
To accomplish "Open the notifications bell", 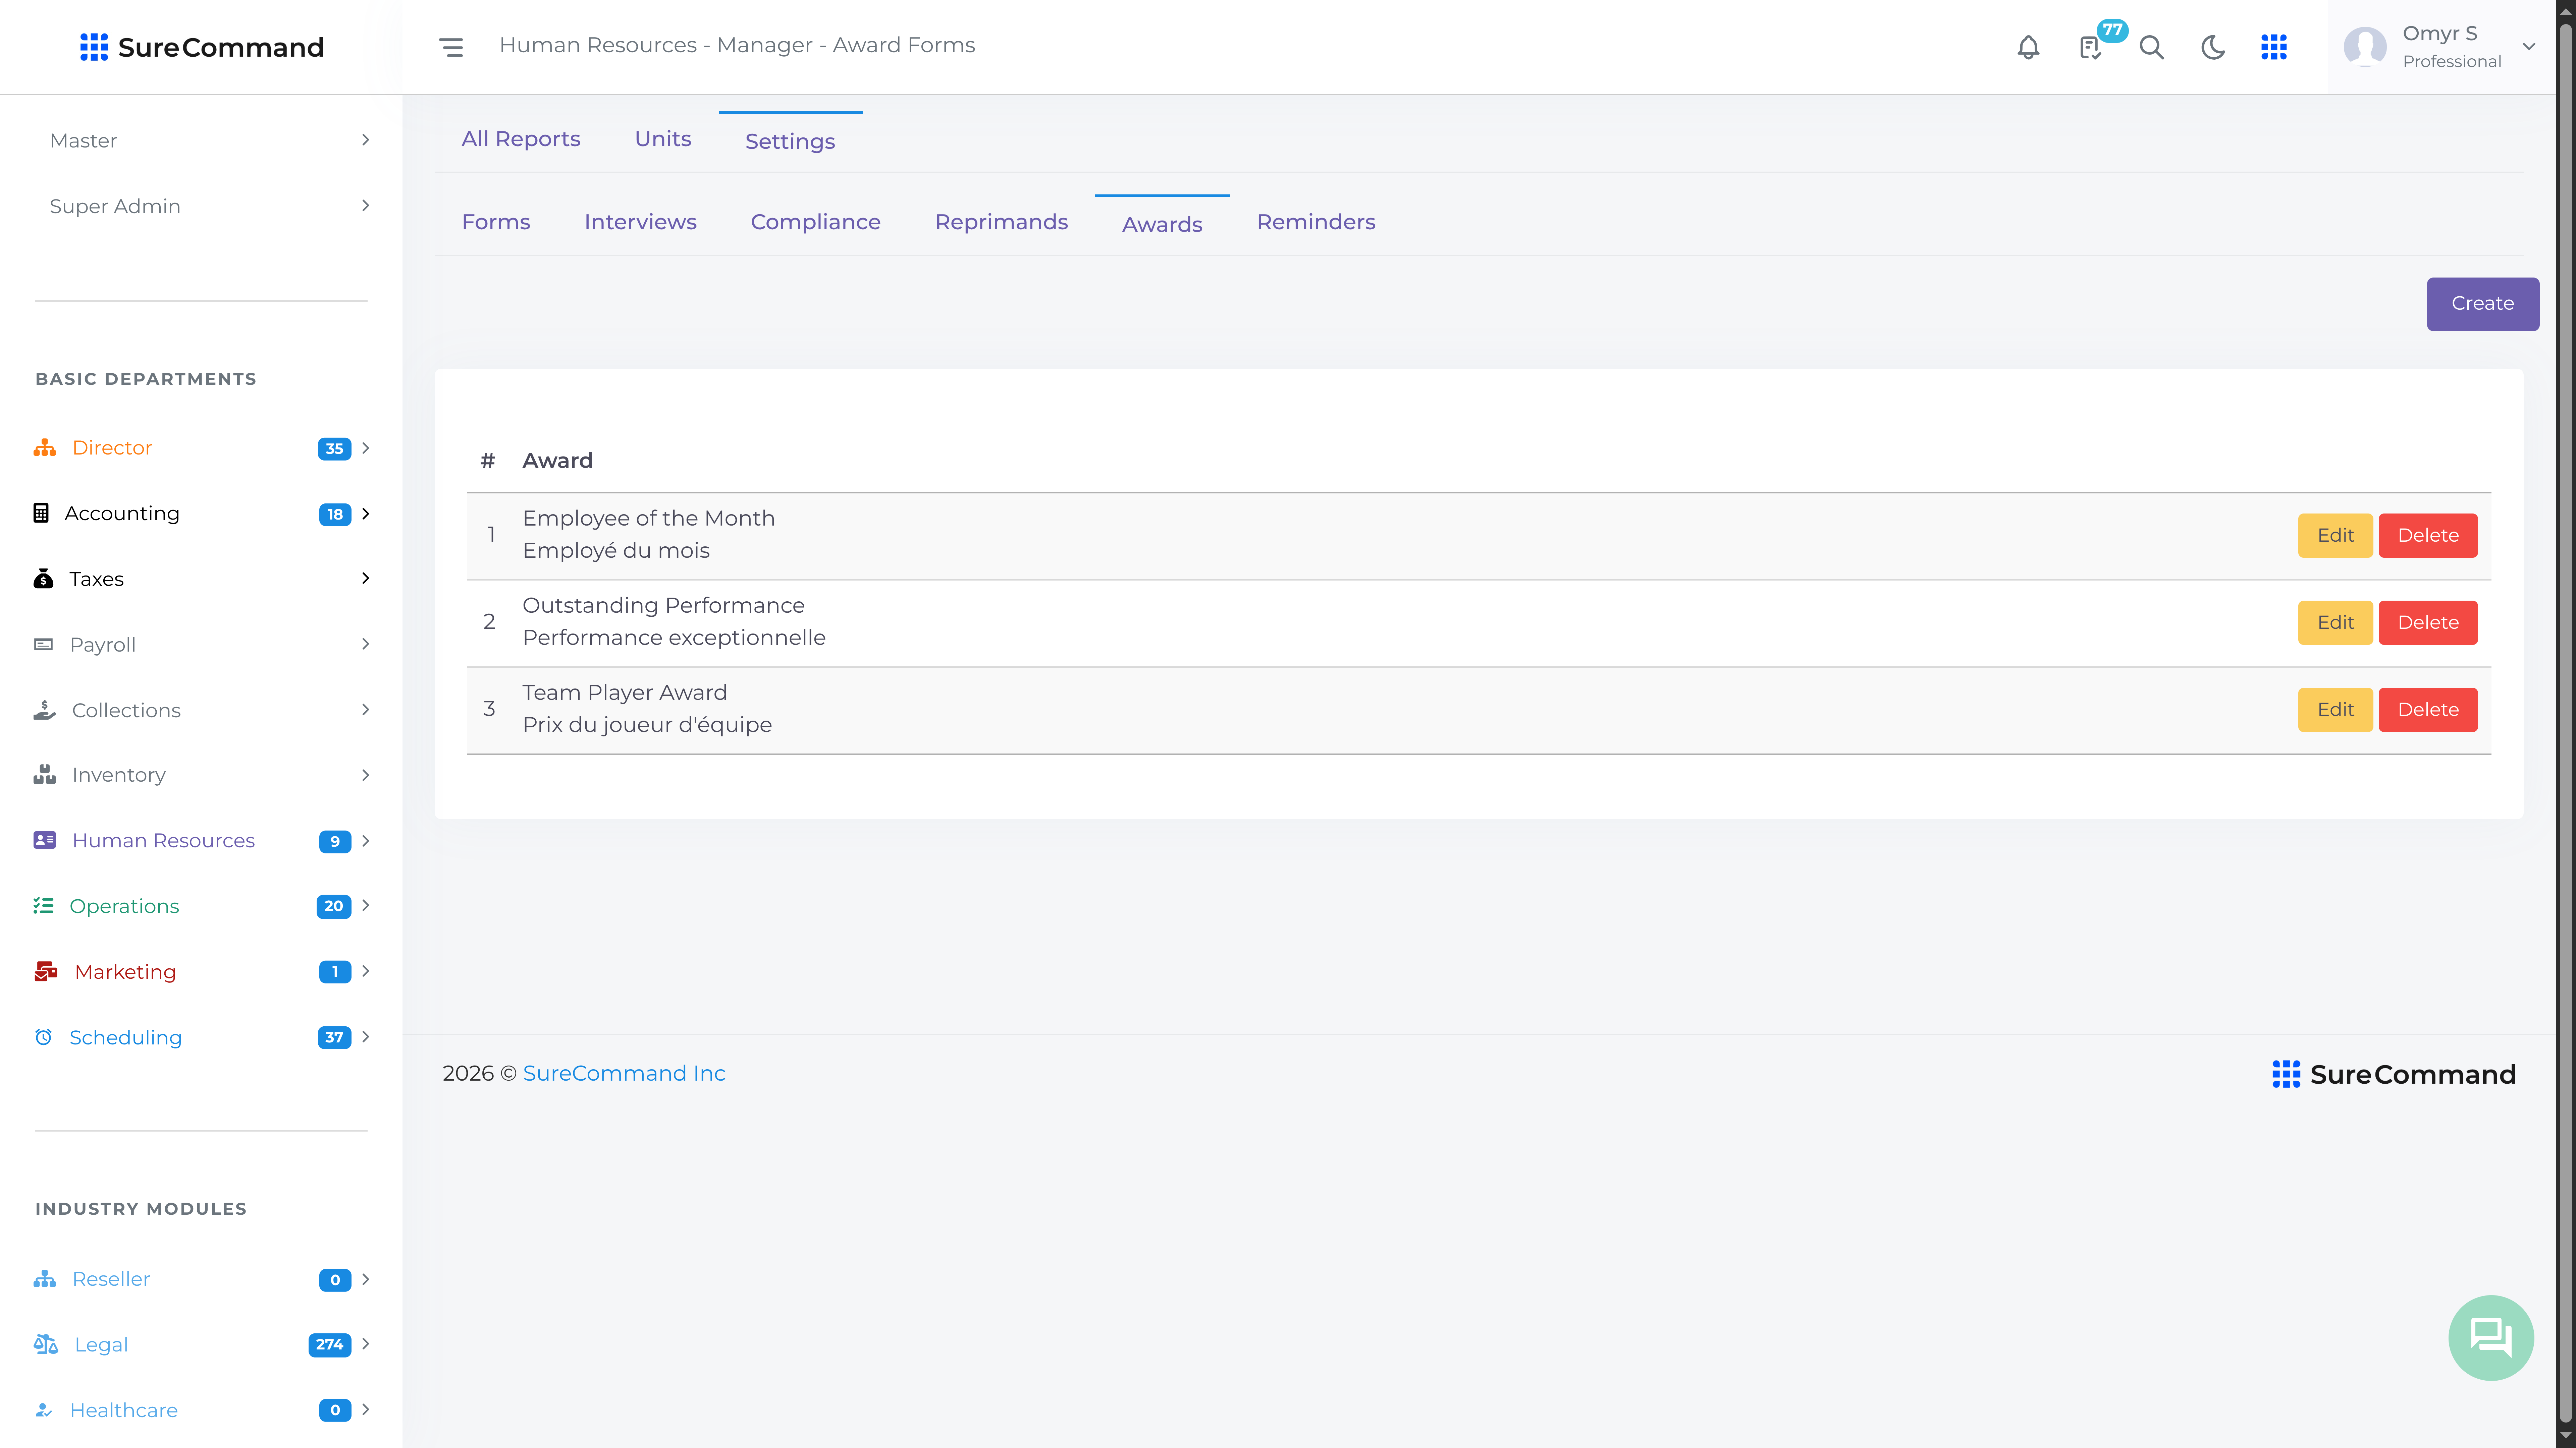I will coord(2028,47).
